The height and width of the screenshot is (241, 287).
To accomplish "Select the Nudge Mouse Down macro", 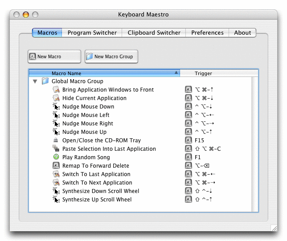I will [x=140, y=106].
